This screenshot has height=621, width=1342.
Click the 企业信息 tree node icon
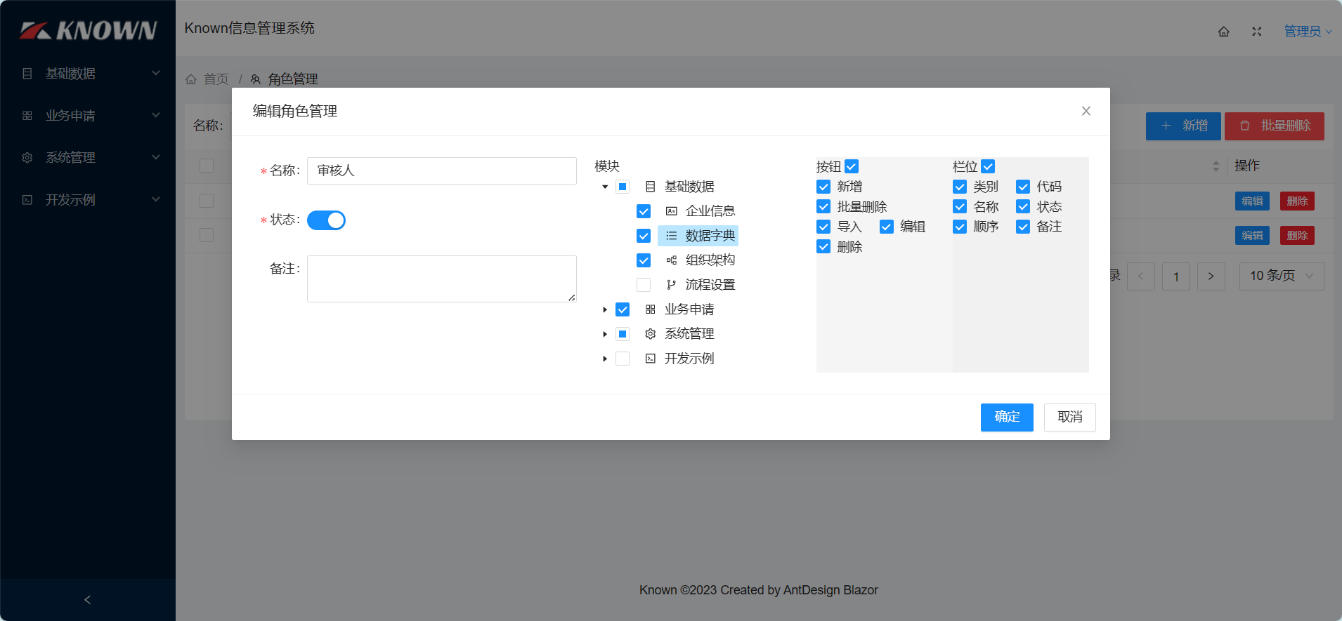(x=672, y=211)
